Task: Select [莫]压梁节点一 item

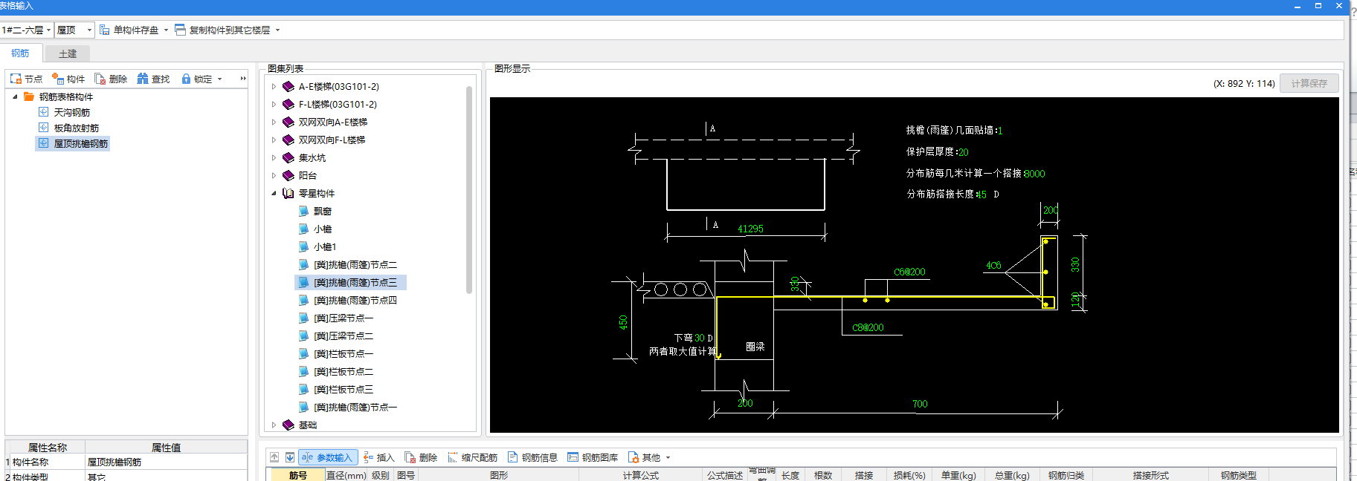Action: (x=343, y=318)
